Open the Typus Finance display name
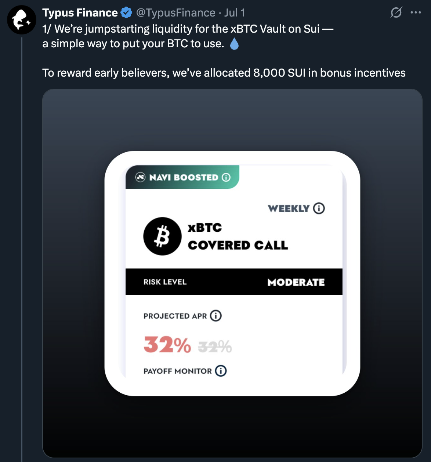The height and width of the screenshot is (462, 431). pyautogui.click(x=80, y=13)
